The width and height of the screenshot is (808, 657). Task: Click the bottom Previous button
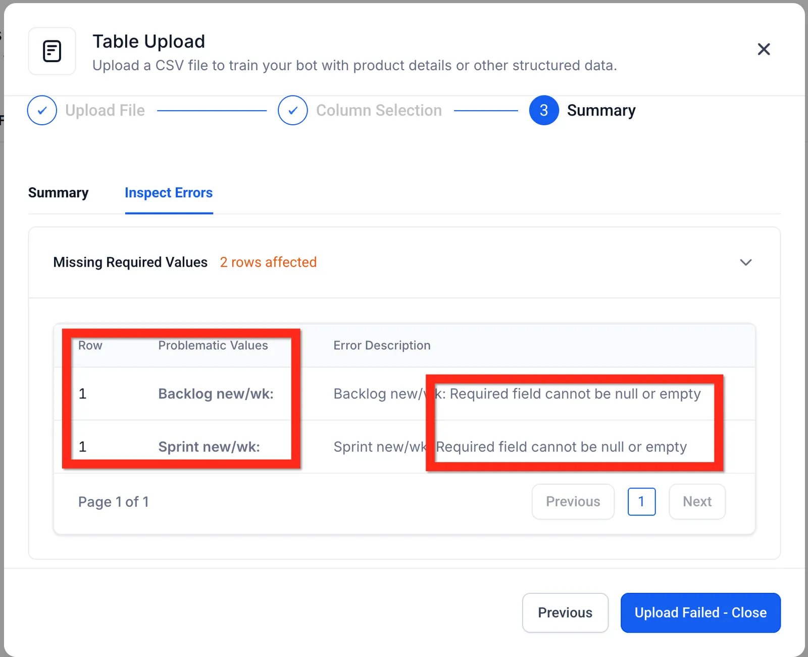point(565,613)
